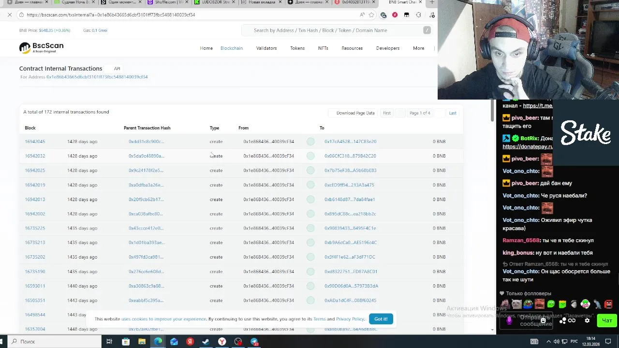Open Edge browser in taskbar
This screenshot has height=348, width=619.
(158, 342)
